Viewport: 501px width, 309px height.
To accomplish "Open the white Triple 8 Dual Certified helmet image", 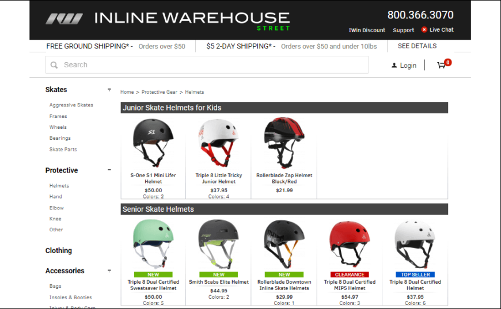I will click(x=415, y=244).
